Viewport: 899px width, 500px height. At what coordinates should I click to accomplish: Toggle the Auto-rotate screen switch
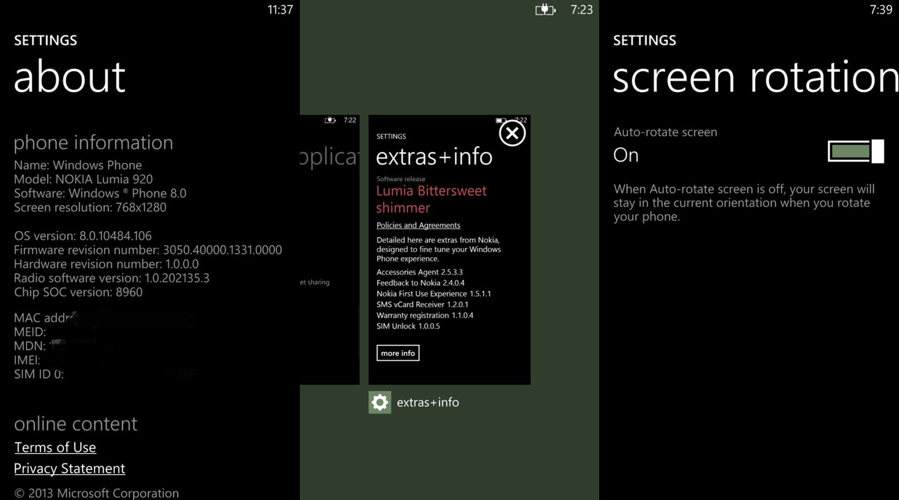pos(856,151)
